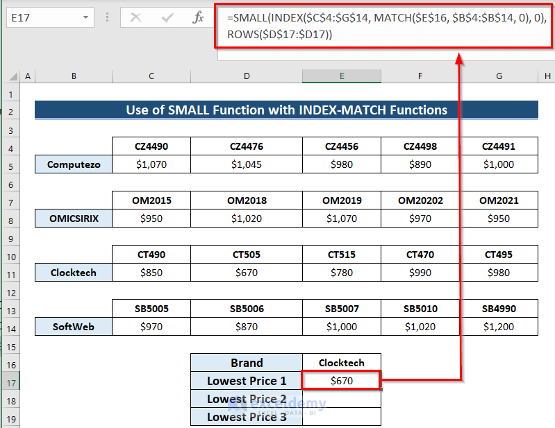Click the empty cell next to Lowest Price 2

click(x=341, y=399)
